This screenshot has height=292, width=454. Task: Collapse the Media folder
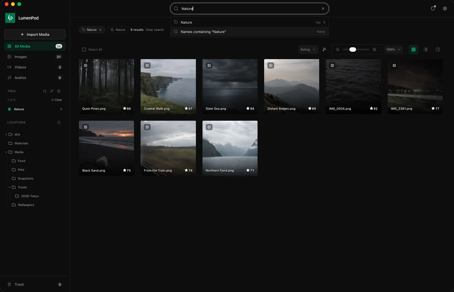coord(6,152)
